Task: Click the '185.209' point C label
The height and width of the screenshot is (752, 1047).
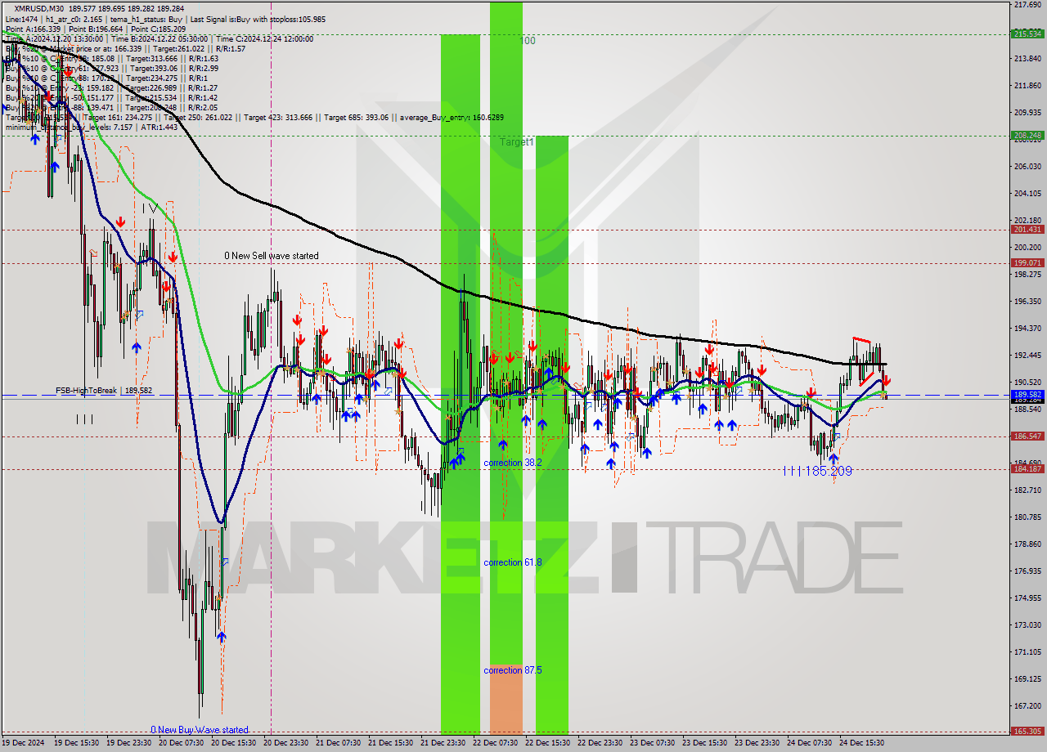Action: click(829, 472)
